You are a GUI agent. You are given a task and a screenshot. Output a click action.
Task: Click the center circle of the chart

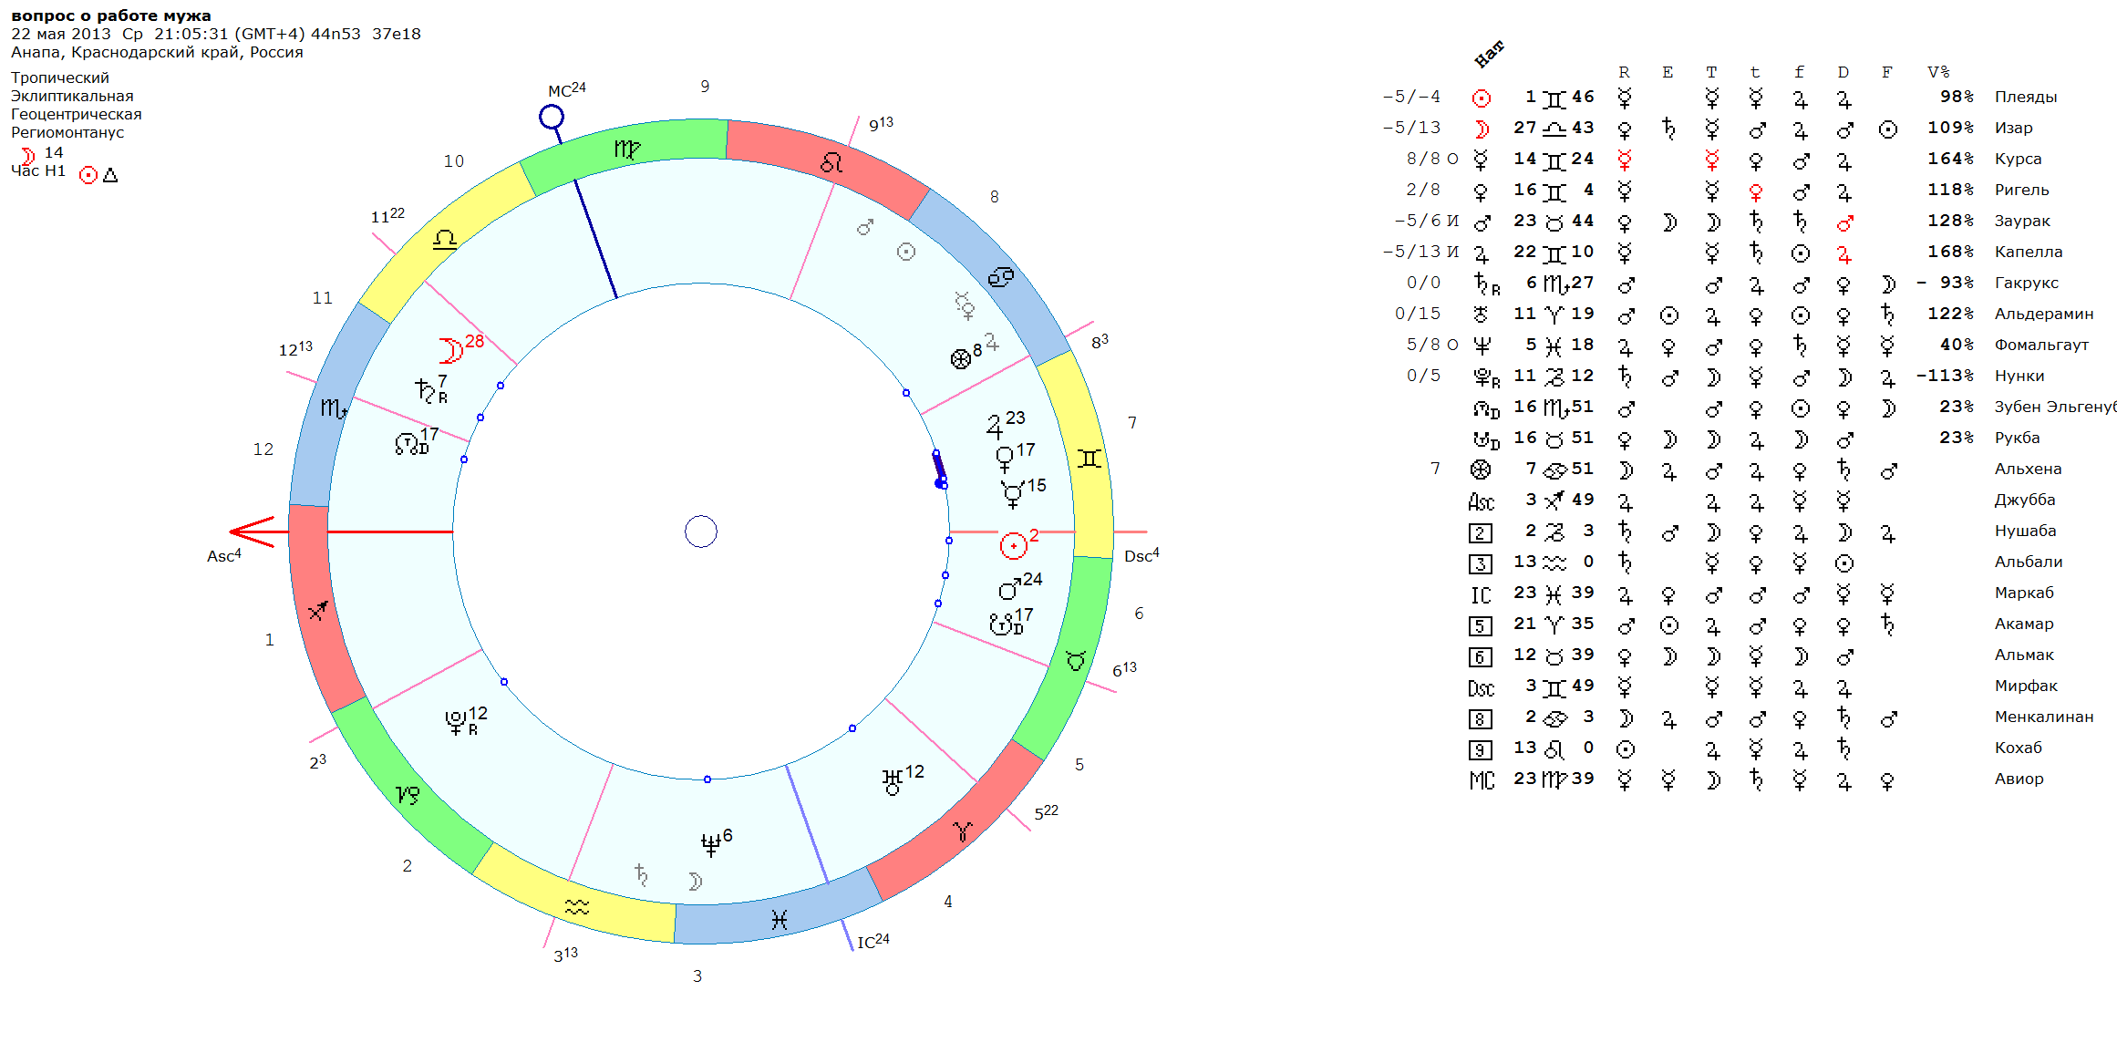pos(701,531)
